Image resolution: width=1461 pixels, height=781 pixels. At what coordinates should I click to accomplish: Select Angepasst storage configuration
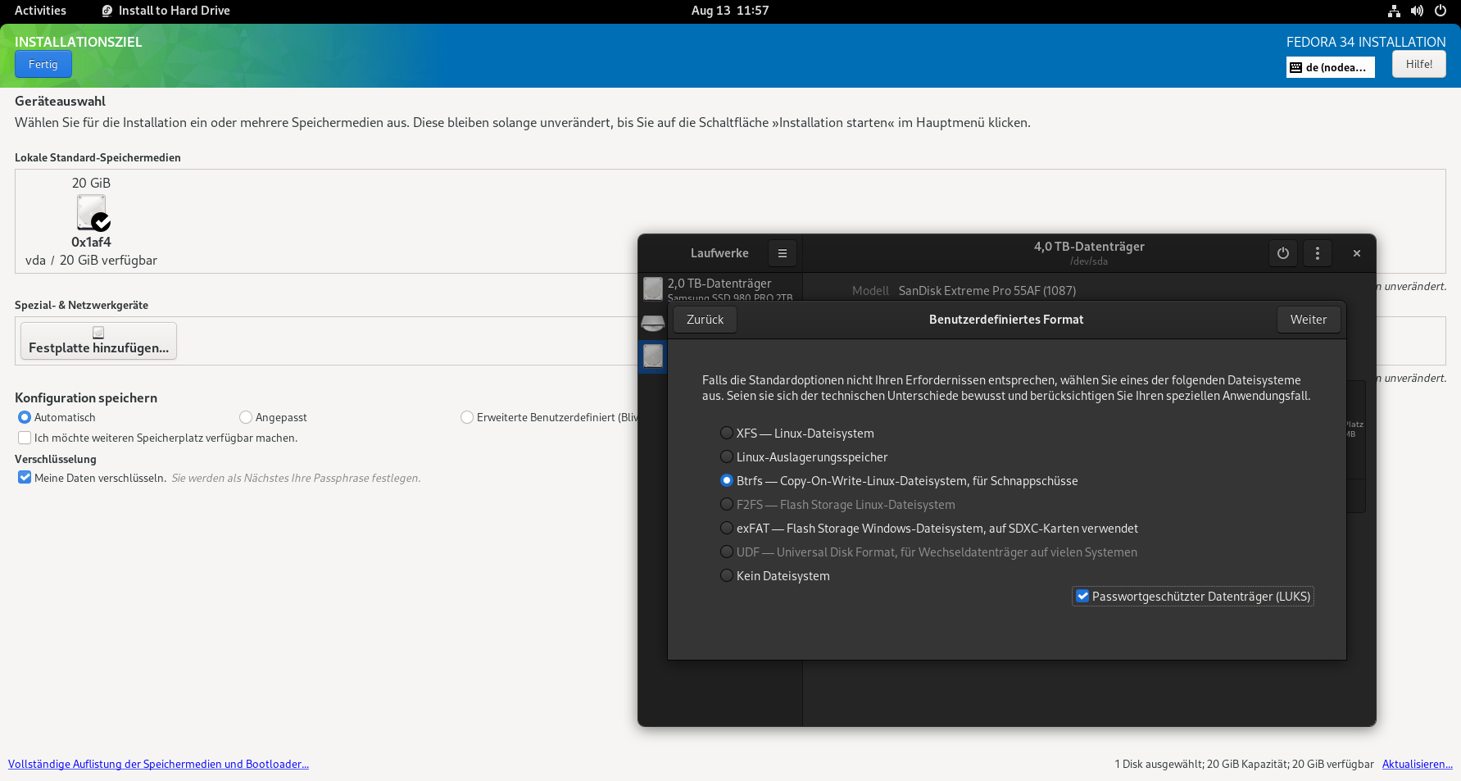pyautogui.click(x=274, y=417)
